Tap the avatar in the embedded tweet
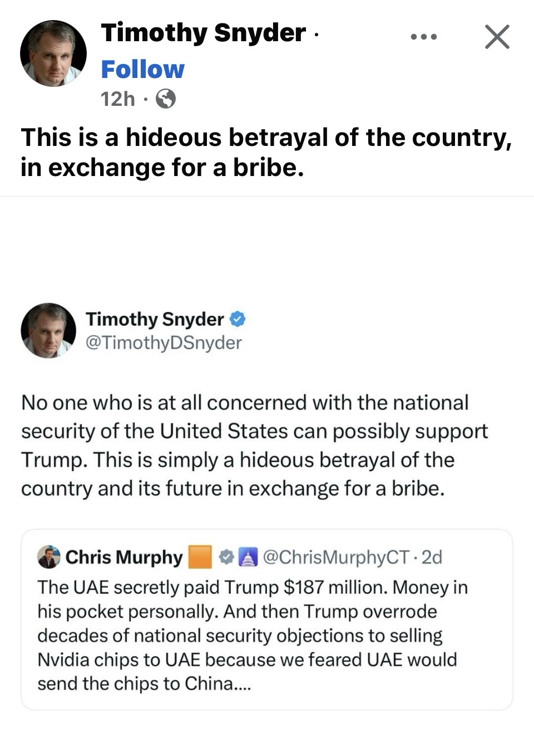The height and width of the screenshot is (752, 534). 48,330
